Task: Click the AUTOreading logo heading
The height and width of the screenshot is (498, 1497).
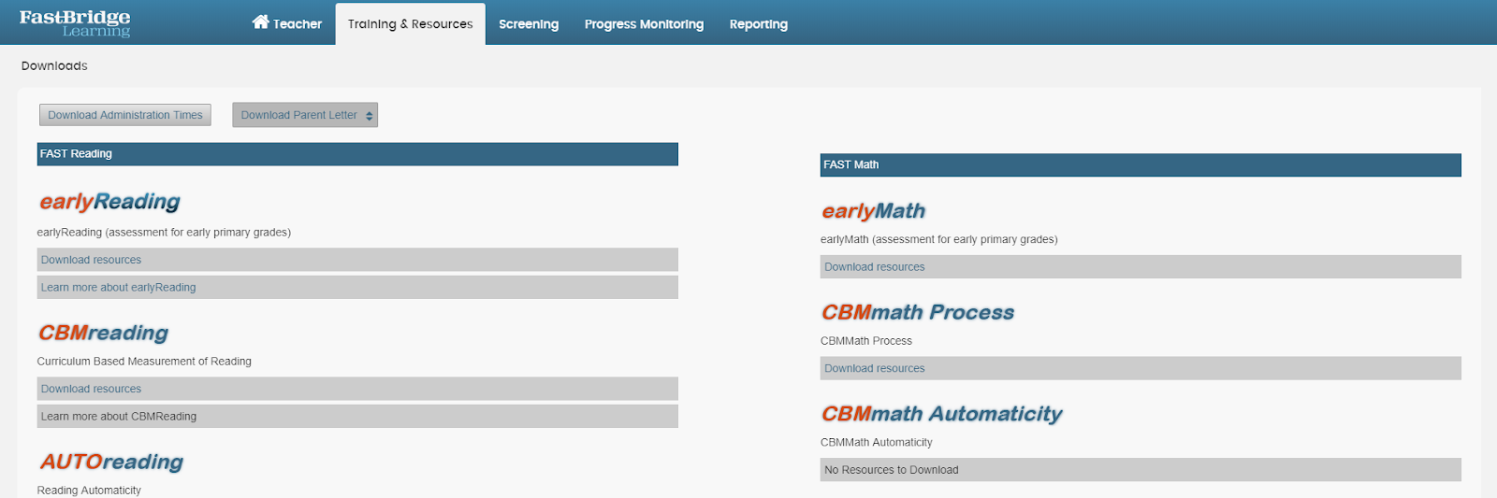Action: pos(111,462)
